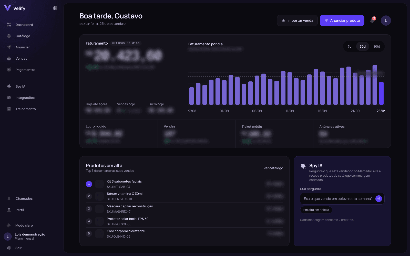
Task: Open Vendas section
Action: 32,58
